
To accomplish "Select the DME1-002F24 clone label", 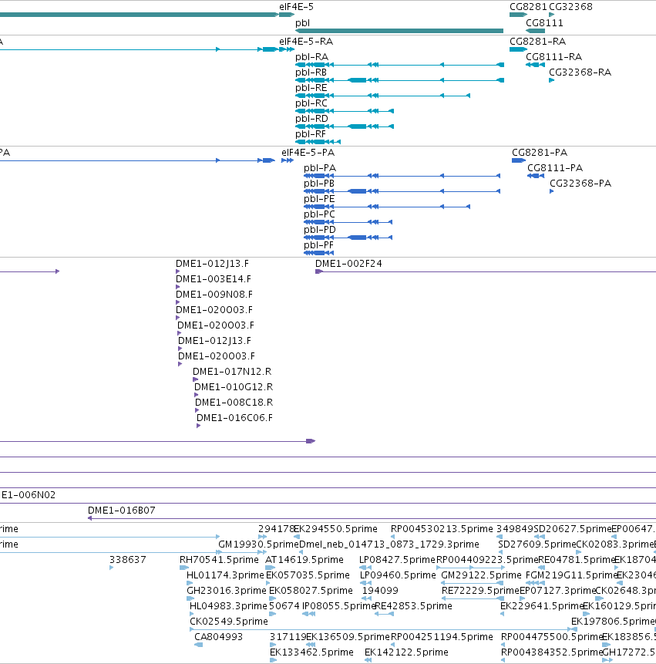I will pos(348,264).
